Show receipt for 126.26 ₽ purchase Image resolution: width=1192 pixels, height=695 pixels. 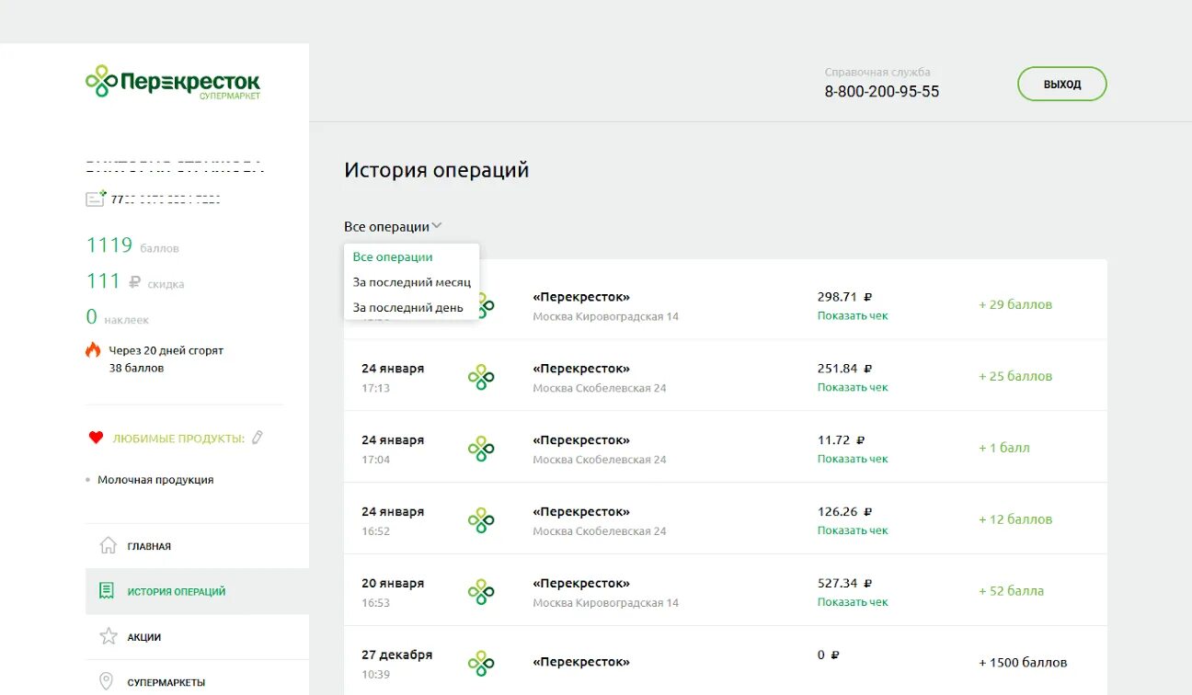point(853,530)
